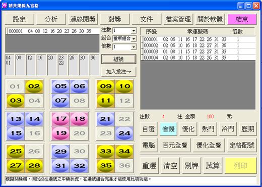
Task: Expand the 組合 dropdown
Action: tap(134, 39)
